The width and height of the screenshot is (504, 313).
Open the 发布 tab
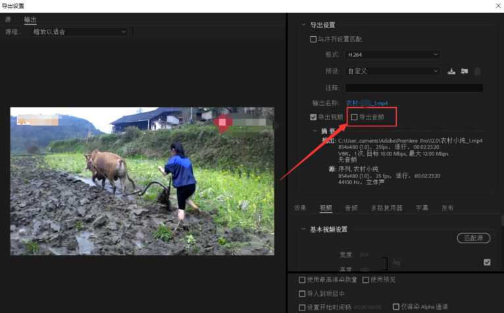pyautogui.click(x=447, y=208)
